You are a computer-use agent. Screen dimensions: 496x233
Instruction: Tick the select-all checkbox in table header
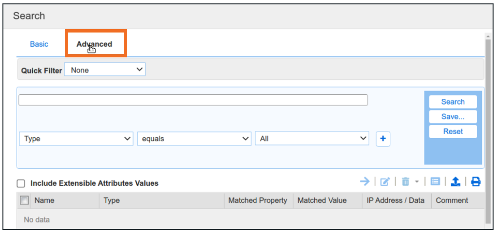(x=24, y=200)
